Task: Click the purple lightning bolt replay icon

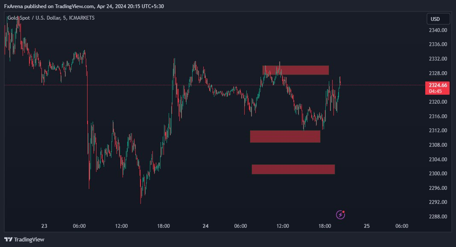Action: pos(340,215)
